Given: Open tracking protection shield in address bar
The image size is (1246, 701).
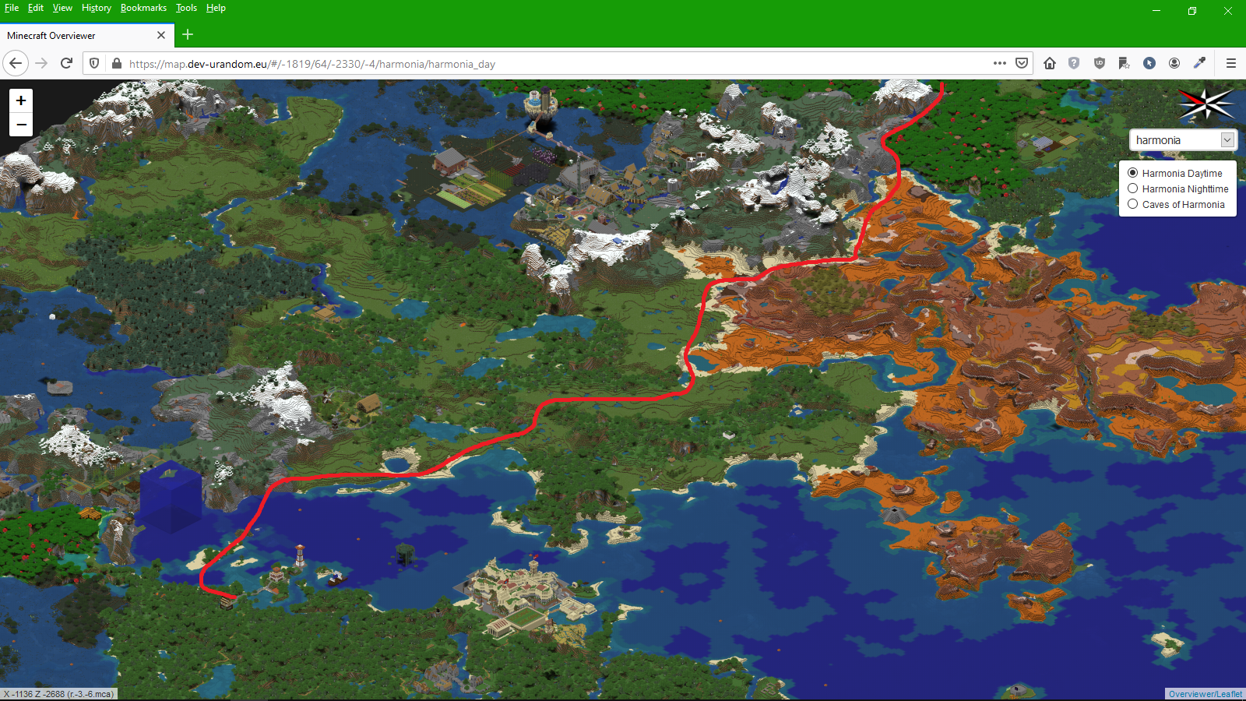Looking at the screenshot, I should [94, 64].
